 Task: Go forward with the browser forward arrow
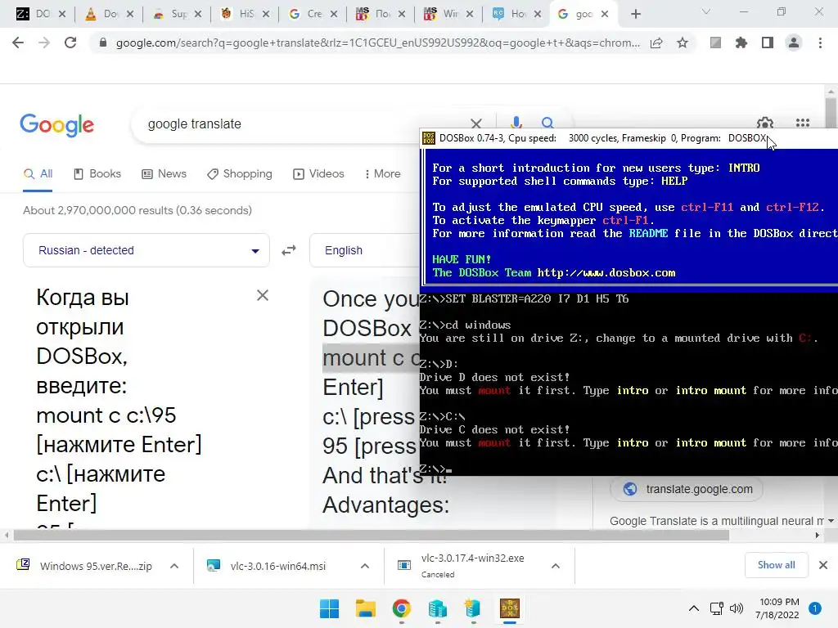[44, 43]
